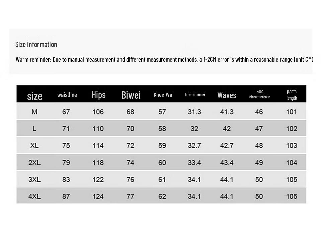Click the 'Size information' heading
The height and width of the screenshot is (242, 322).
pos(36,44)
